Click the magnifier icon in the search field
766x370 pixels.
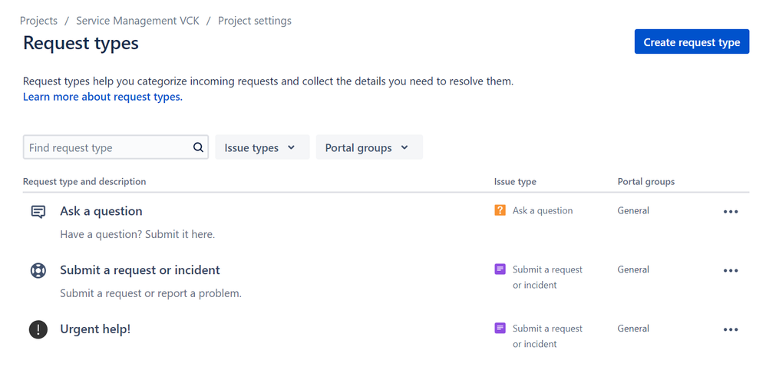pos(198,147)
